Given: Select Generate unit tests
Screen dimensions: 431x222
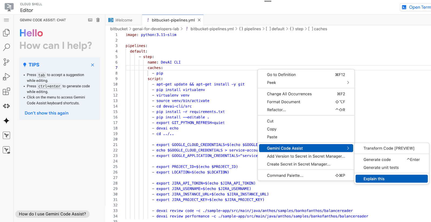Looking at the screenshot, I should pos(392,168).
